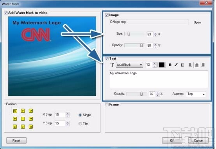Close the Water Mark dialog
This screenshot has height=149, width=216.
click(x=206, y=3)
